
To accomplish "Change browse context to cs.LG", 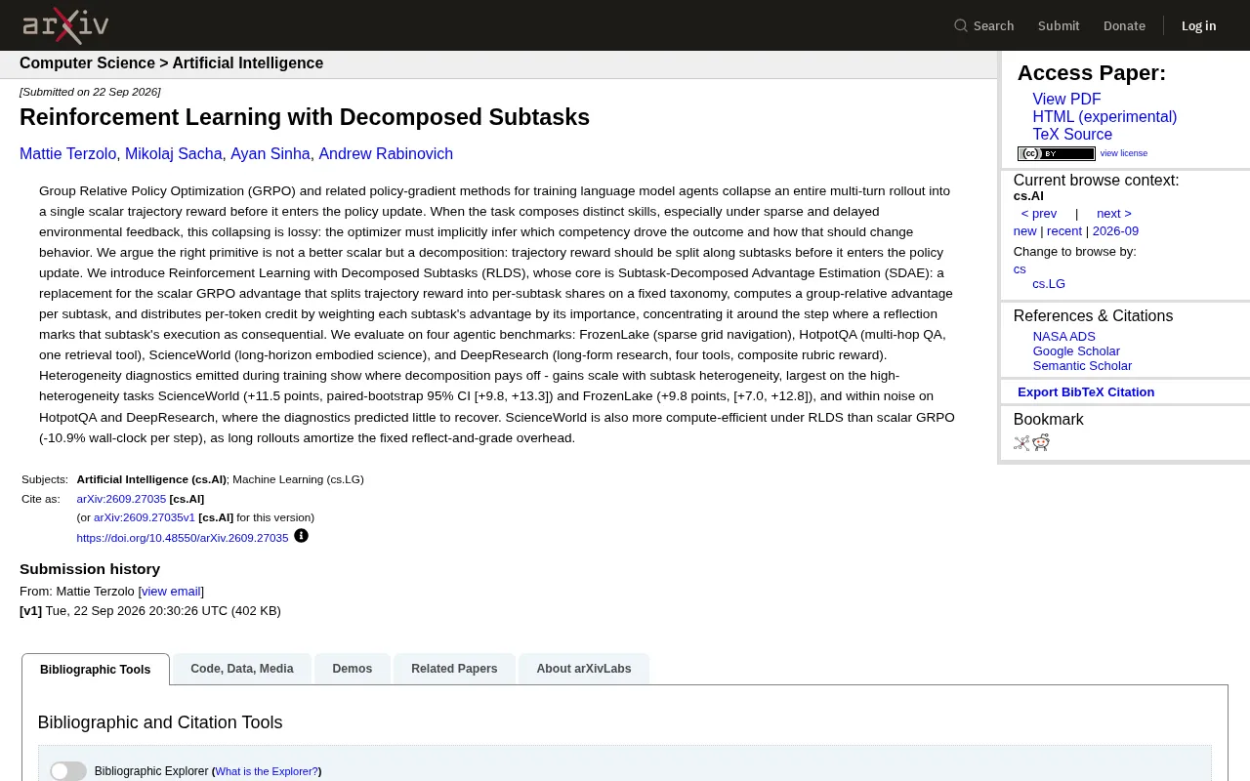I will 1049,284.
